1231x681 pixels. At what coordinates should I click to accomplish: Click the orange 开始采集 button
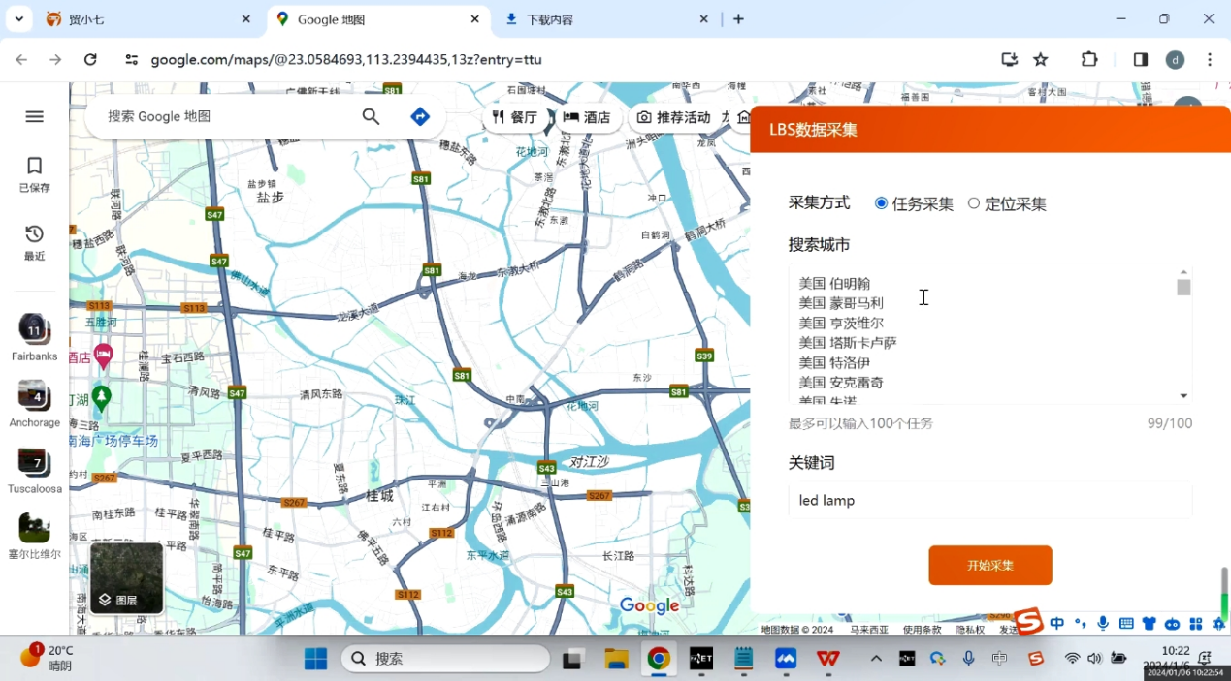coord(990,565)
